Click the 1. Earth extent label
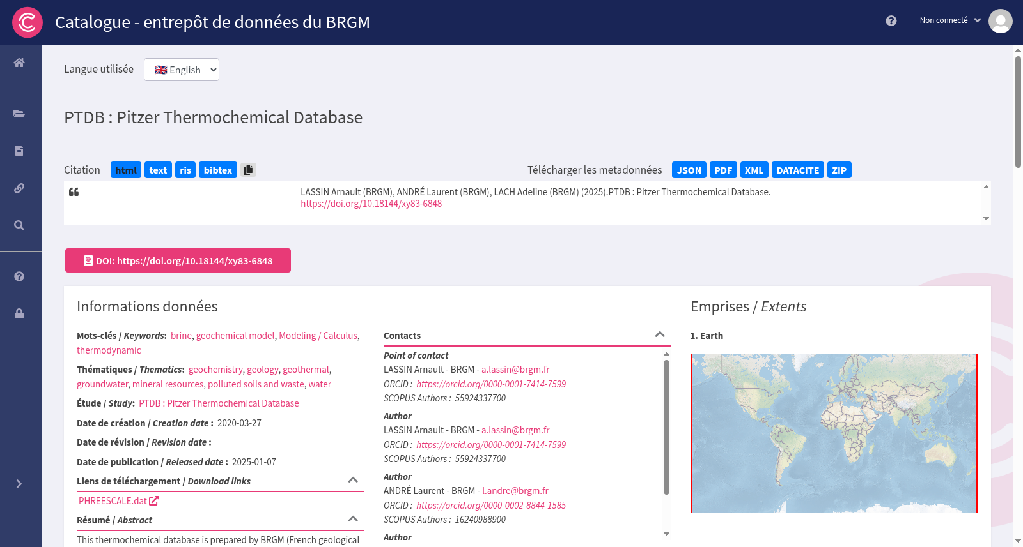Image resolution: width=1023 pixels, height=547 pixels. click(707, 336)
